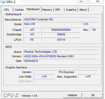This screenshot has height=99, width=105.
Task: Click the CPU-Z title bar icon
Action: click(x=3, y=2)
